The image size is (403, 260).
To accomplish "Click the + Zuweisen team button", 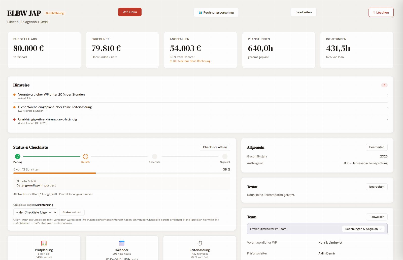I will click(377, 217).
